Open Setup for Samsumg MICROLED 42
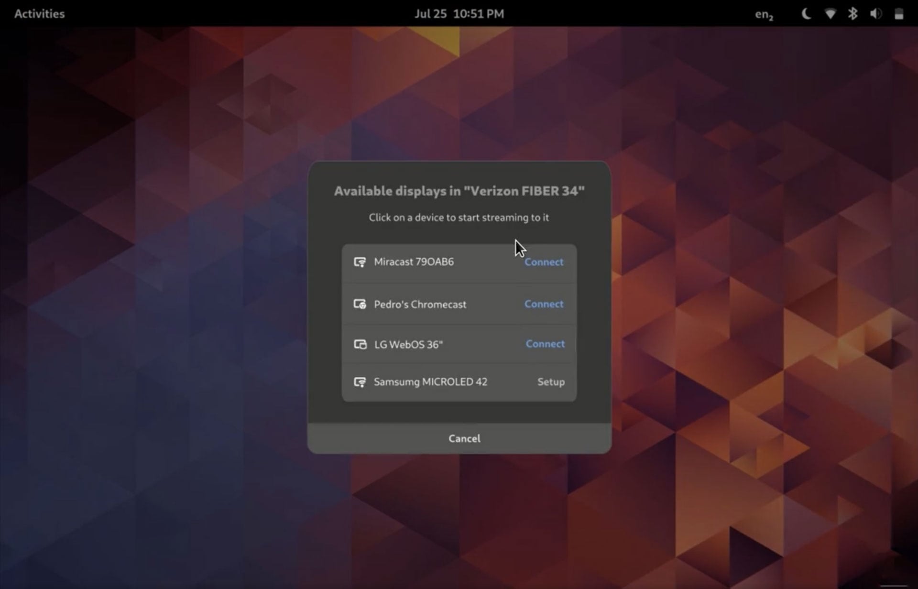Image resolution: width=918 pixels, height=589 pixels. [x=551, y=382]
